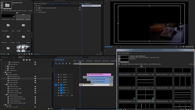The width and height of the screenshot is (195, 110).
Task: Click the parent folder icon in bin window
Action: pyautogui.click(x=119, y=64)
